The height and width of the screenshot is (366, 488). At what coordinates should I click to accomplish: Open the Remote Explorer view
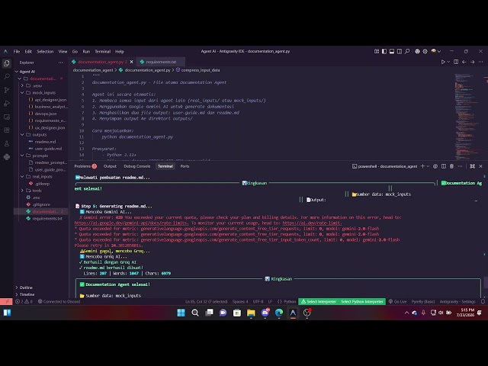coord(7,117)
